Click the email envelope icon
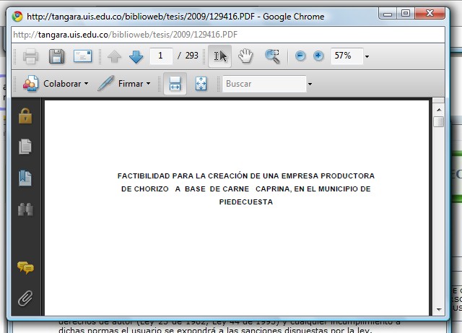Screen dimensions: 462x333 [83, 56]
